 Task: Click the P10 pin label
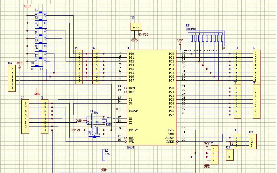(131, 54)
